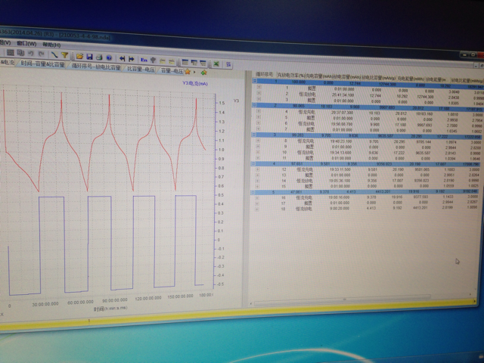
Task: Save the file with floppy disk icon
Action: coord(89,57)
